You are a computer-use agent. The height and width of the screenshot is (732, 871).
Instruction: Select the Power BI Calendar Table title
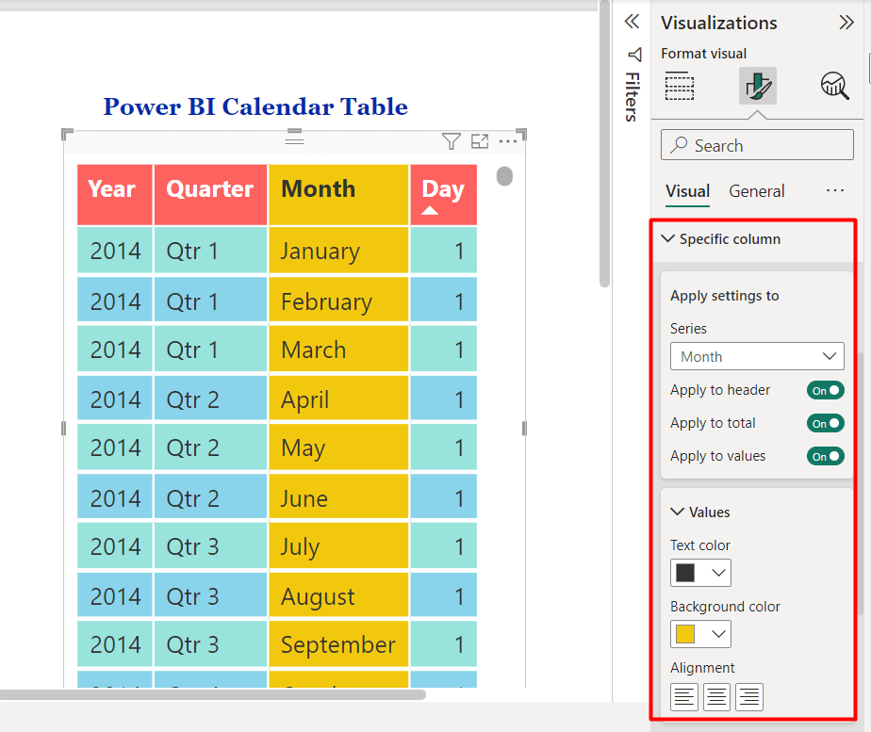255,106
